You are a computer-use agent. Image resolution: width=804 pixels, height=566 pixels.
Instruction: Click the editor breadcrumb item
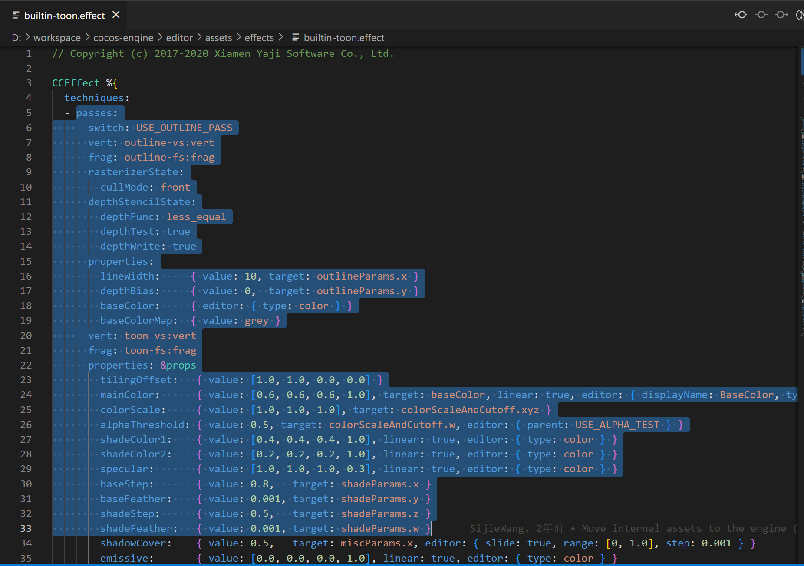179,38
